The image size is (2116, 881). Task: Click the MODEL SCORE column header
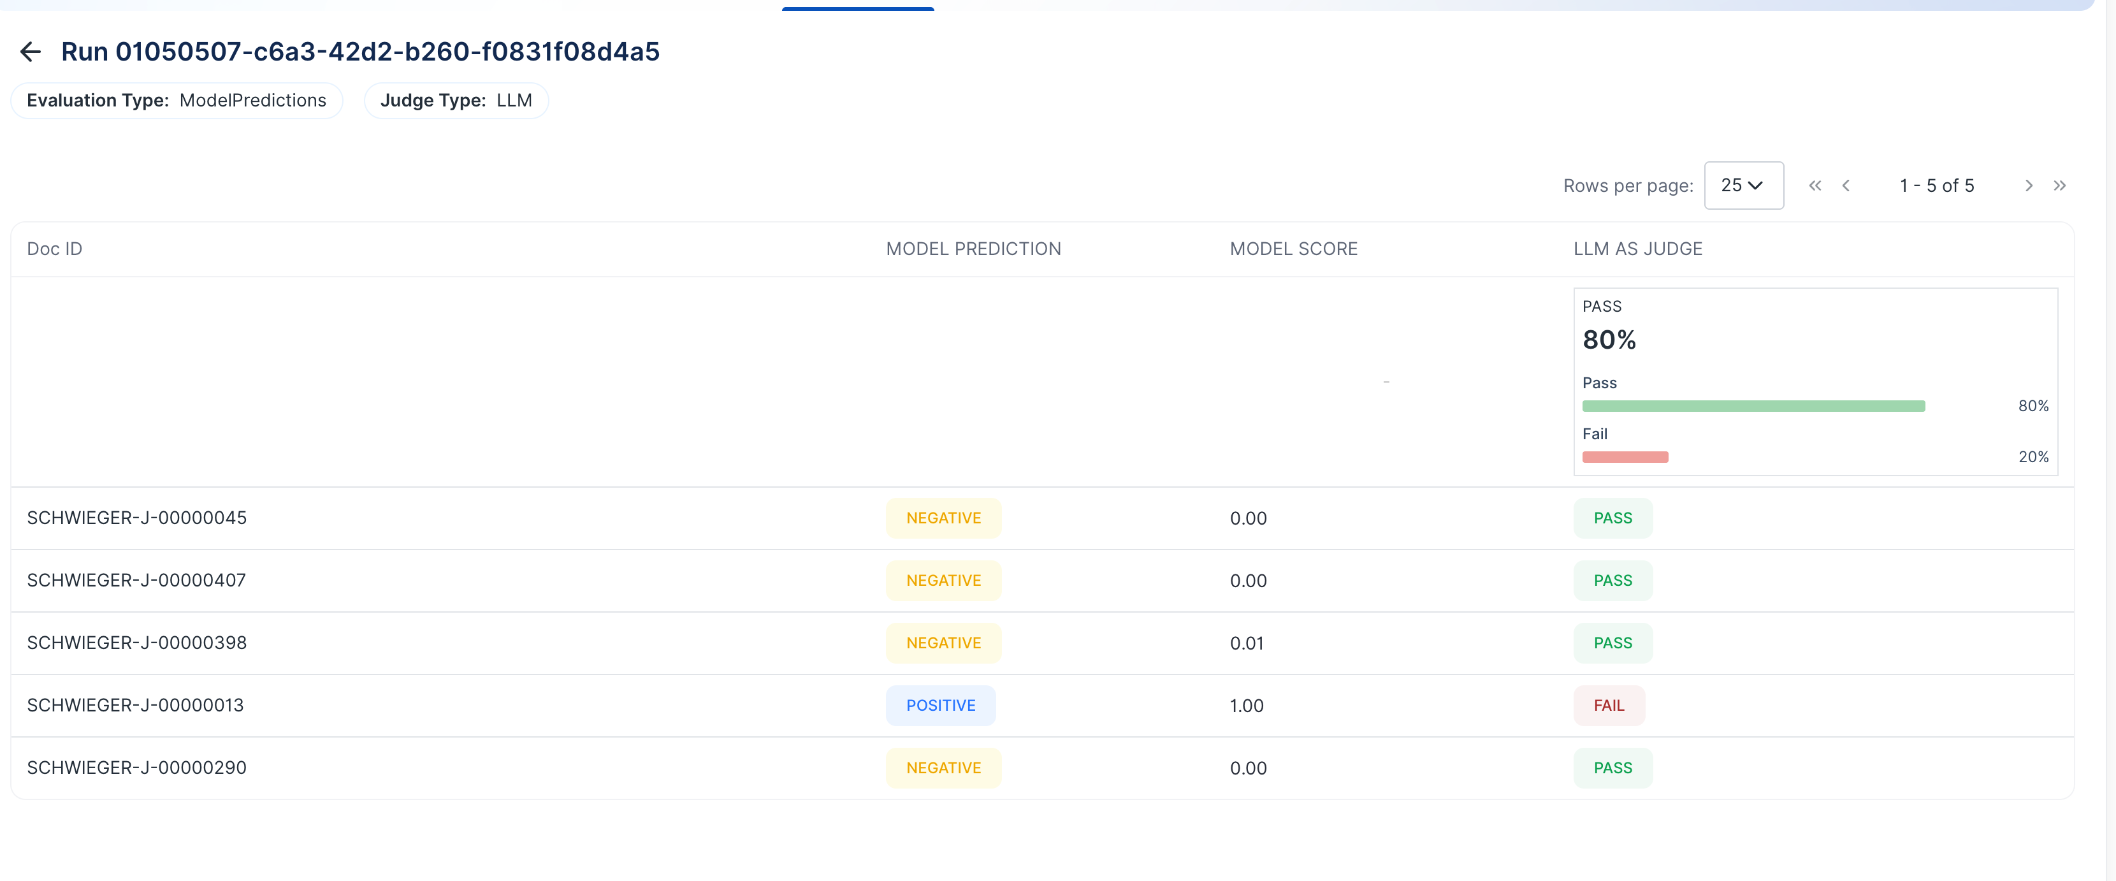[1294, 249]
